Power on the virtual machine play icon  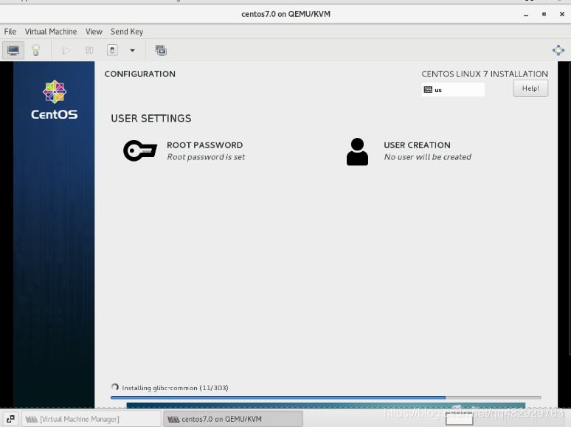pyautogui.click(x=66, y=50)
